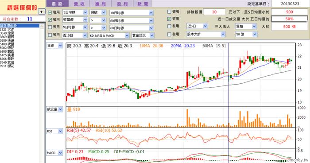Viewport: 310px width, 163px height.
Task: Uncheck 啟用 for the 3日均線 突破 rule
Action: pos(50,12)
